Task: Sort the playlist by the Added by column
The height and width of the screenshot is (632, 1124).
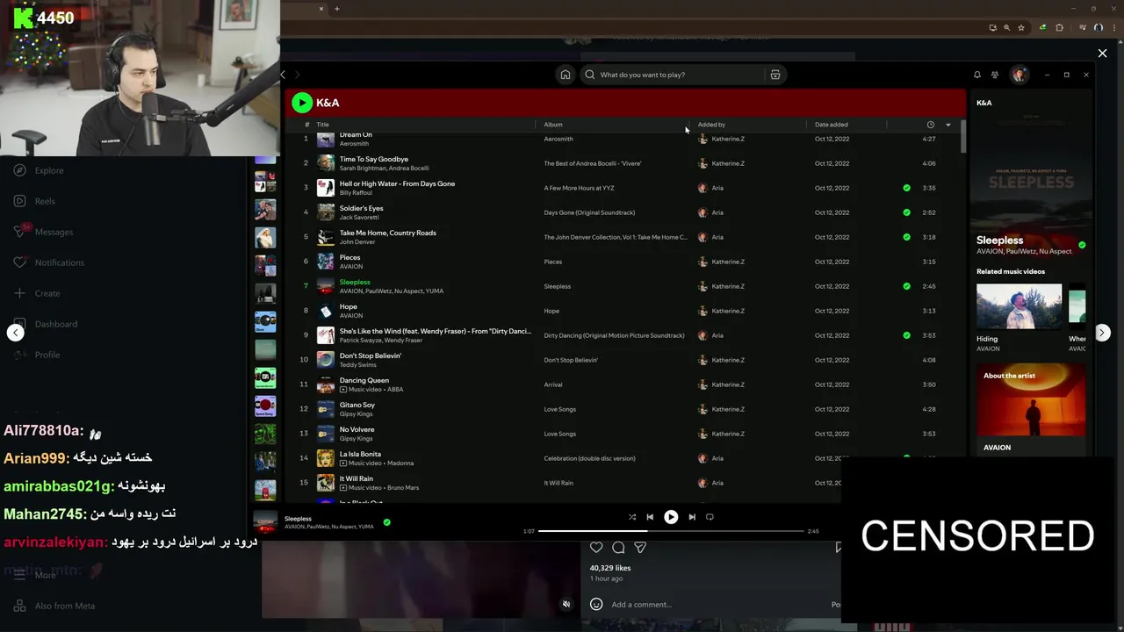Action: tap(711, 125)
